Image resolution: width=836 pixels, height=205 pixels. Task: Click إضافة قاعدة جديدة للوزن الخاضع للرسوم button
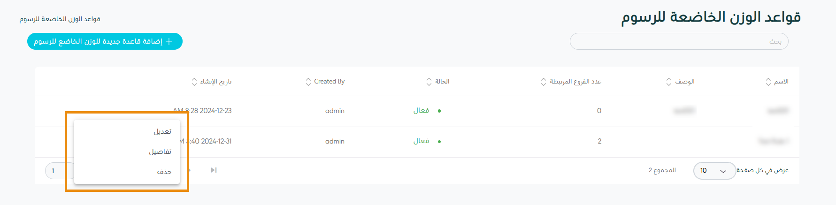(105, 42)
